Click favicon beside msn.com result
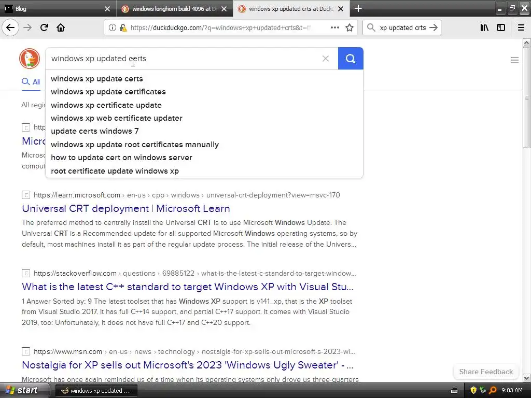The image size is (531, 398). pos(26,351)
